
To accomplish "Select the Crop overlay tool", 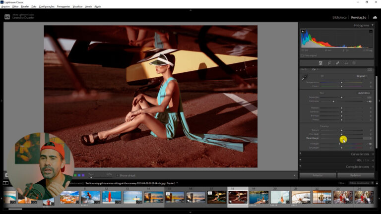I will click(x=329, y=63).
